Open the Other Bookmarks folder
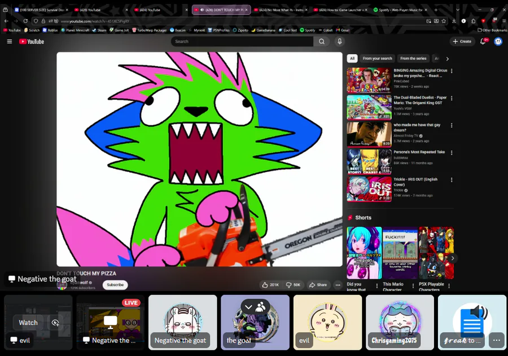Screen dimensions: 508x356 pos(492,30)
